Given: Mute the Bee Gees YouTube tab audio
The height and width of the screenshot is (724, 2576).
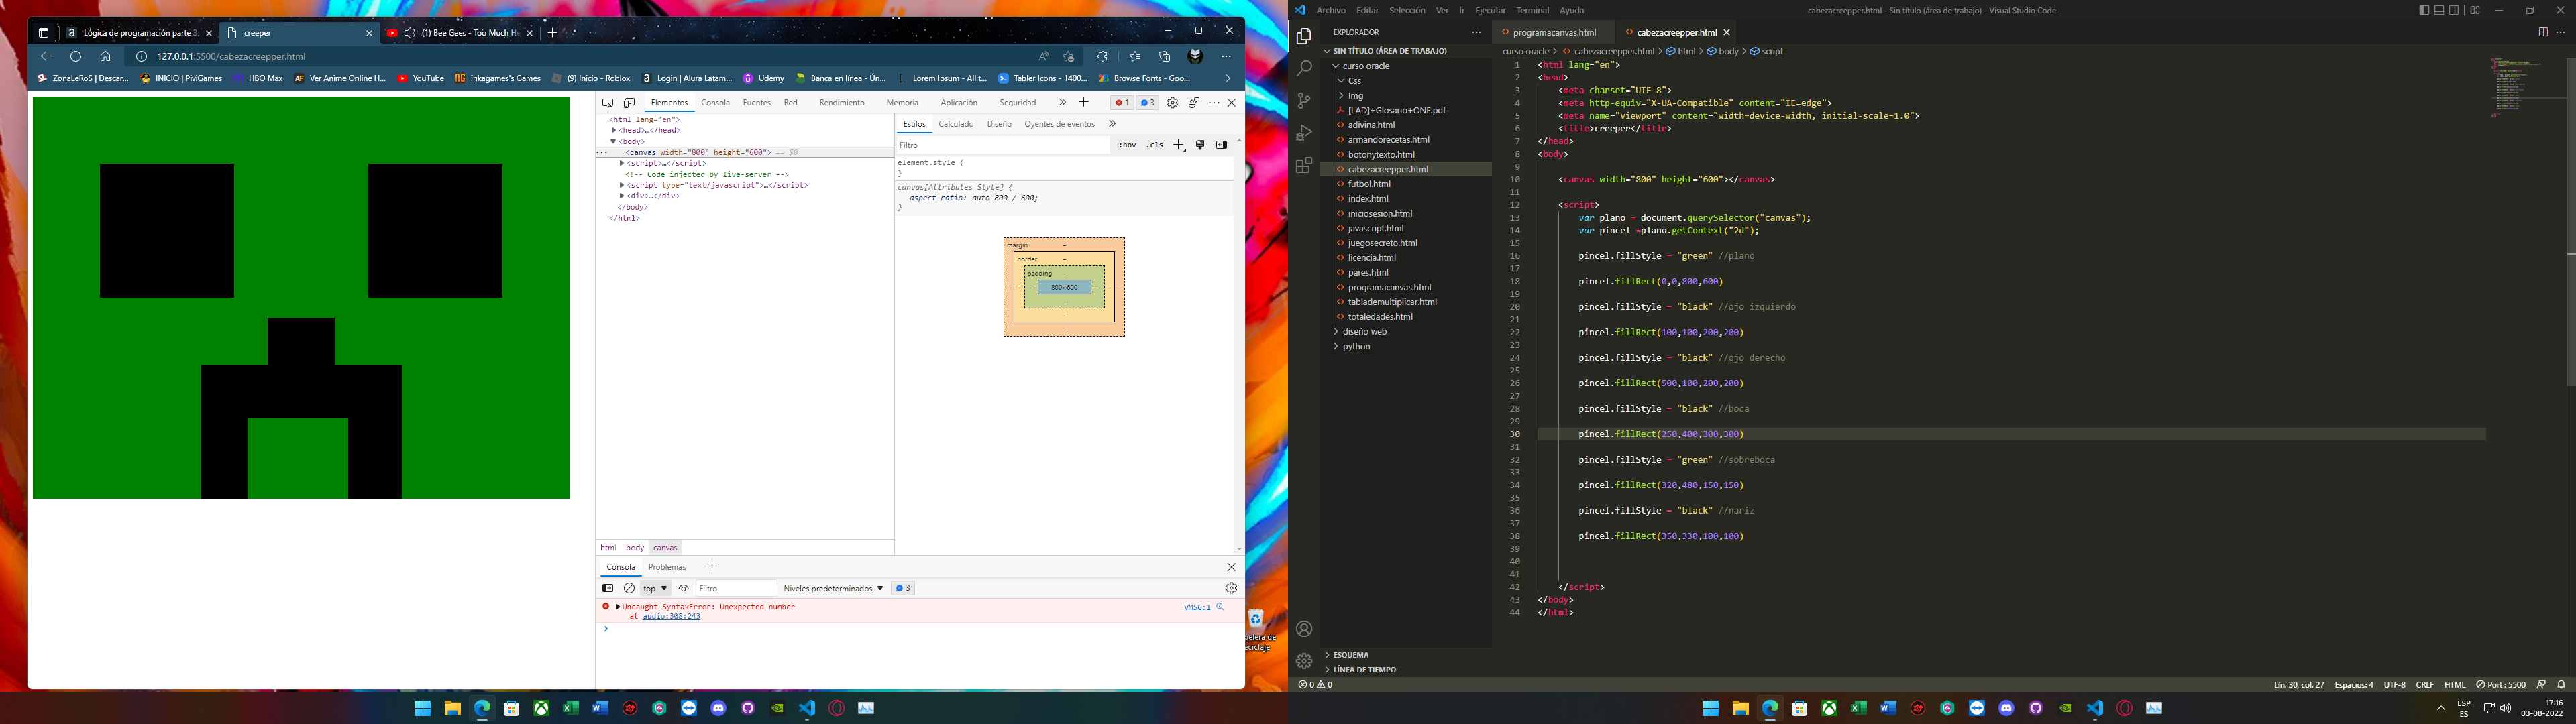Looking at the screenshot, I should pos(409,33).
